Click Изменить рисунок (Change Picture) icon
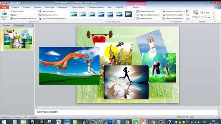The height and width of the screenshot is (124, 221). click(x=40, y=15)
